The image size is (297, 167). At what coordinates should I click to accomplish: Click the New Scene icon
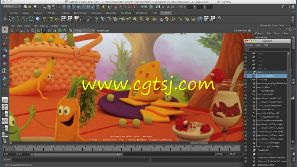(25, 7)
